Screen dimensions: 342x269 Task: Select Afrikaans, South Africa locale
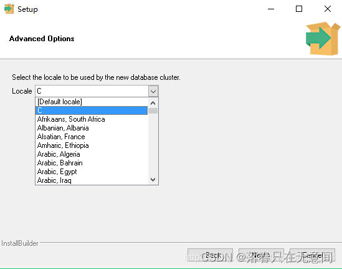[92, 119]
